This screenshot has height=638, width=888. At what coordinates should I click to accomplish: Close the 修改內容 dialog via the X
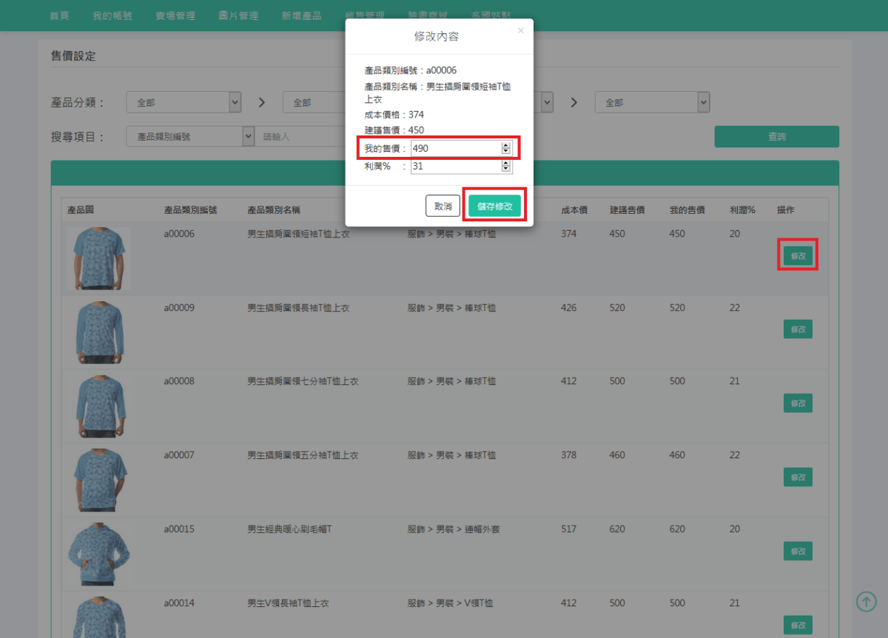tap(520, 30)
